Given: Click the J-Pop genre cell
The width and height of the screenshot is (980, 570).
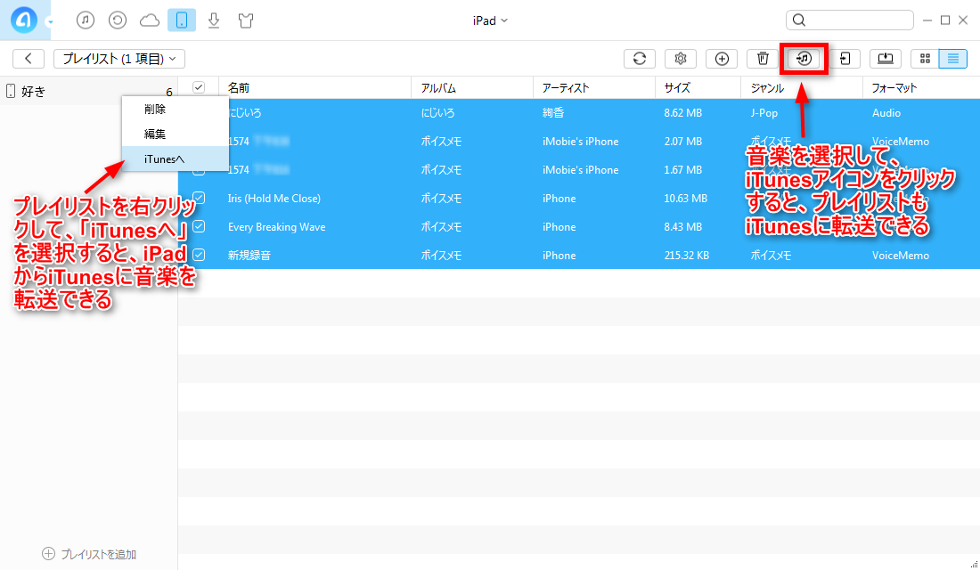Looking at the screenshot, I should [764, 113].
